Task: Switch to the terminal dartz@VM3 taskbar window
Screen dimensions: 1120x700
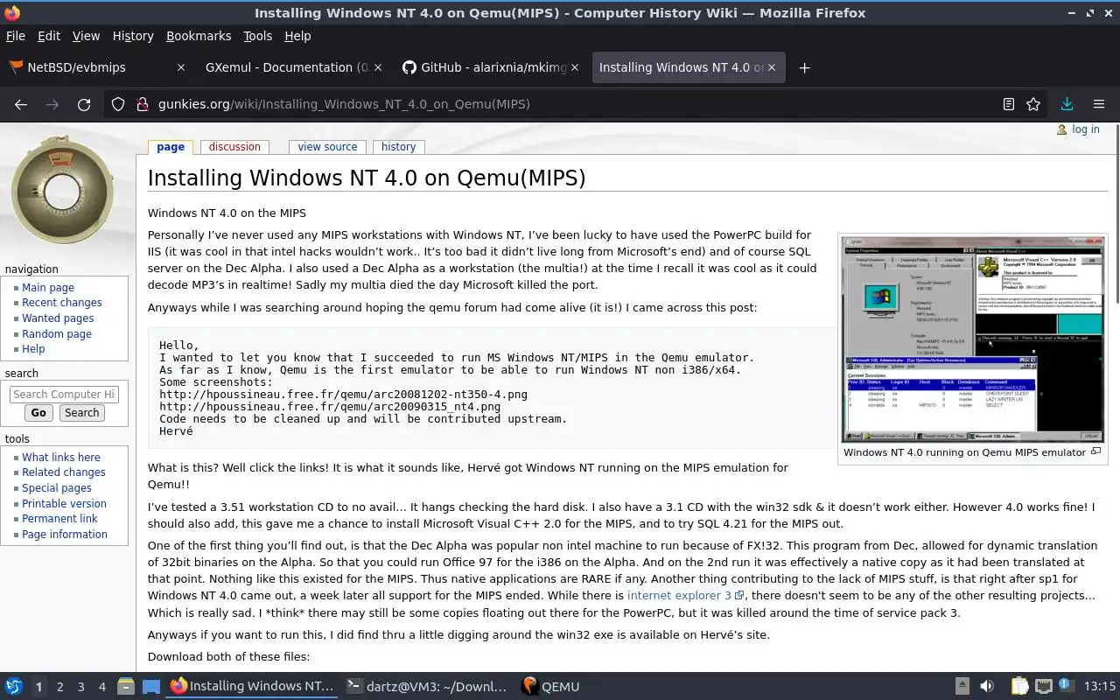Action: (x=425, y=687)
